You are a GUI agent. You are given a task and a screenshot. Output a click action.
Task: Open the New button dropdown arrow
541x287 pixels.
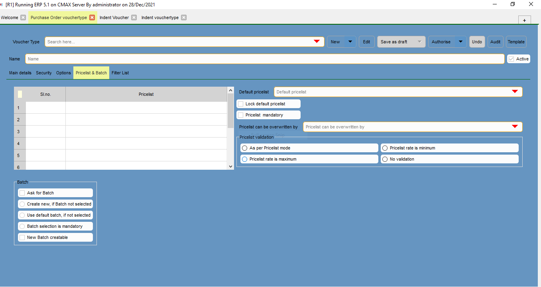(350, 42)
